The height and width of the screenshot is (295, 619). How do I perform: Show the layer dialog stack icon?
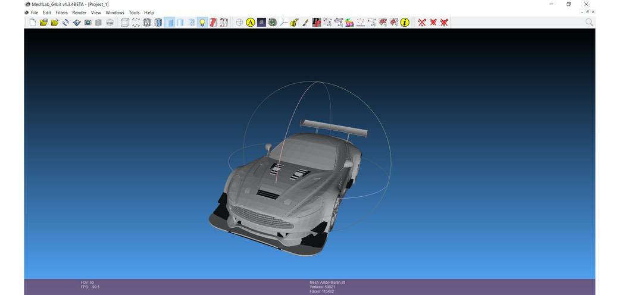pos(99,23)
